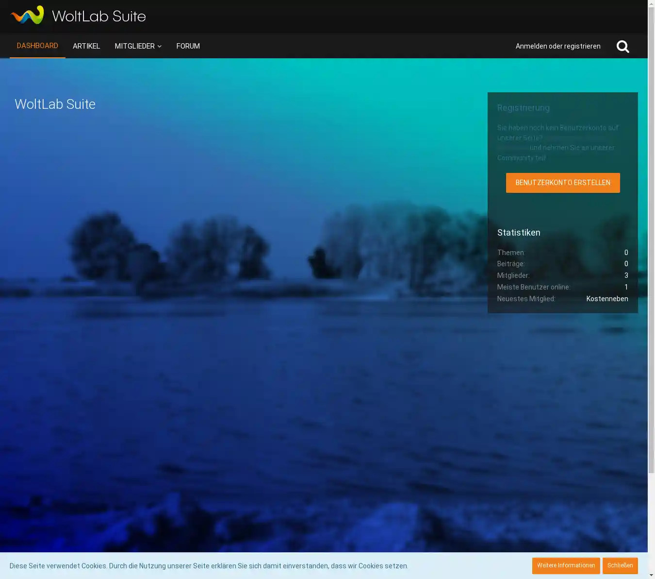Click Anmelden oder registrieren link
Screen dimensions: 655x579
point(557,46)
